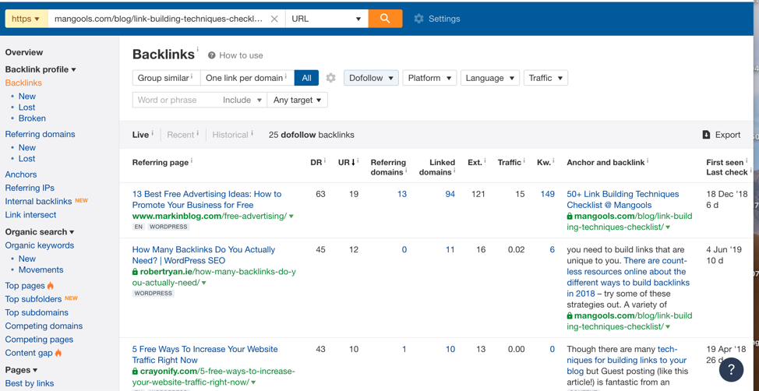Expand the Traffic filter dropdown
This screenshot has width=759, height=391.
tap(545, 78)
